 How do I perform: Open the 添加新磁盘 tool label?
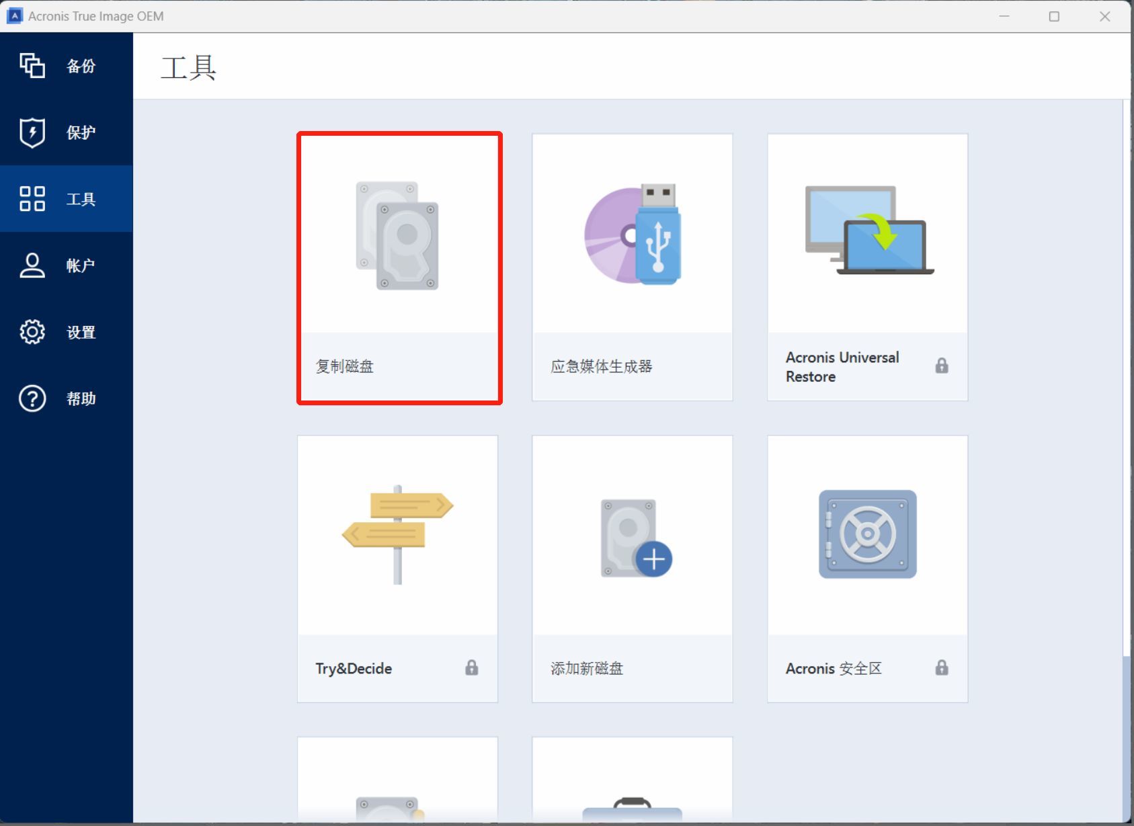pos(587,668)
